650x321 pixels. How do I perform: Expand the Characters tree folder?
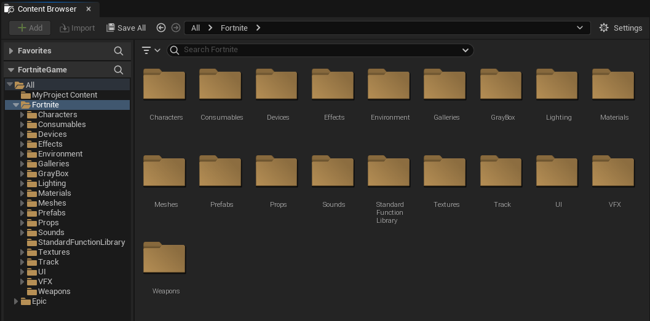pyautogui.click(x=22, y=115)
